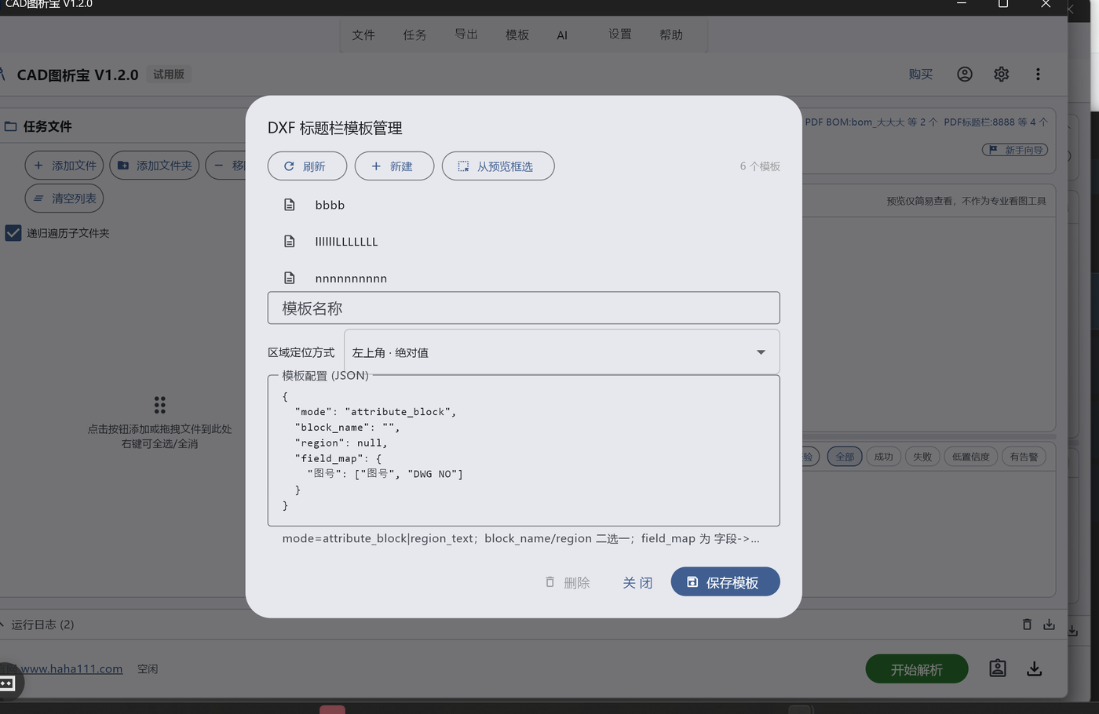Open the 模板 menu
Viewport: 1099px width, 714px height.
click(517, 35)
